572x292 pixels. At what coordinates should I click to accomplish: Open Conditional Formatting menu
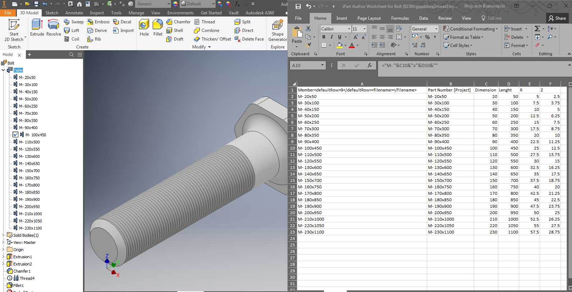(471, 29)
